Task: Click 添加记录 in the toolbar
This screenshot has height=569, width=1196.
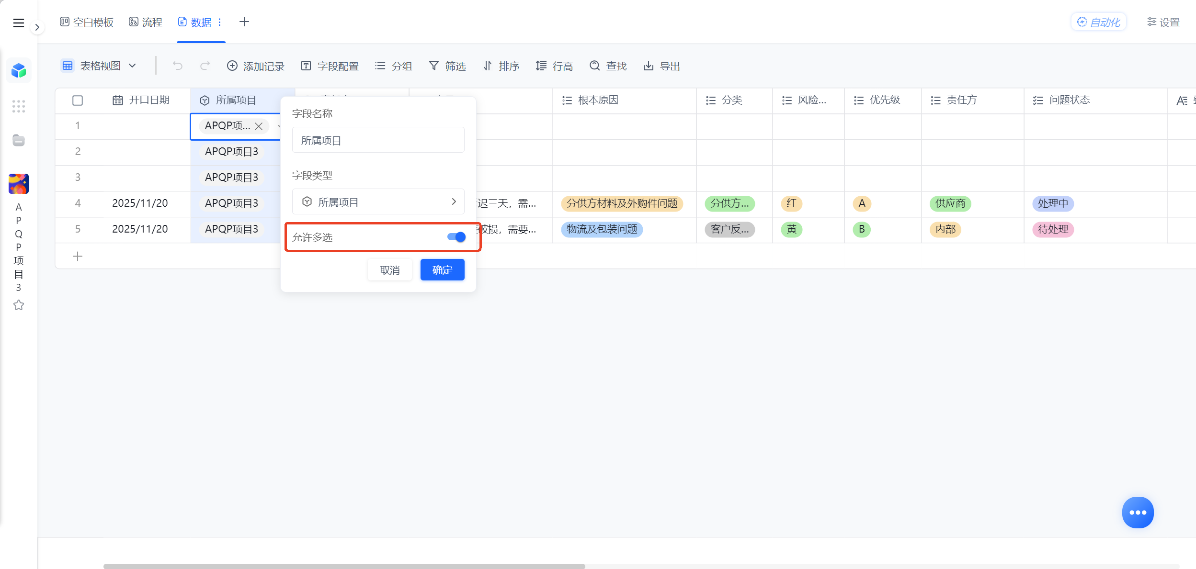Action: pos(256,66)
